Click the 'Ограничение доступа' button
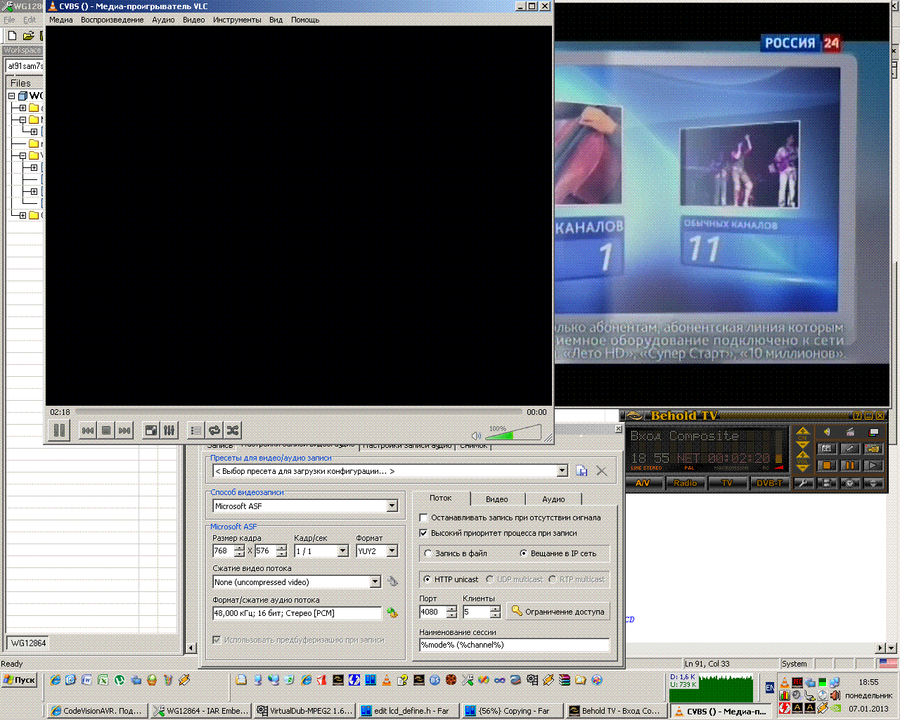Viewport: 900px width, 720px height. tap(558, 612)
